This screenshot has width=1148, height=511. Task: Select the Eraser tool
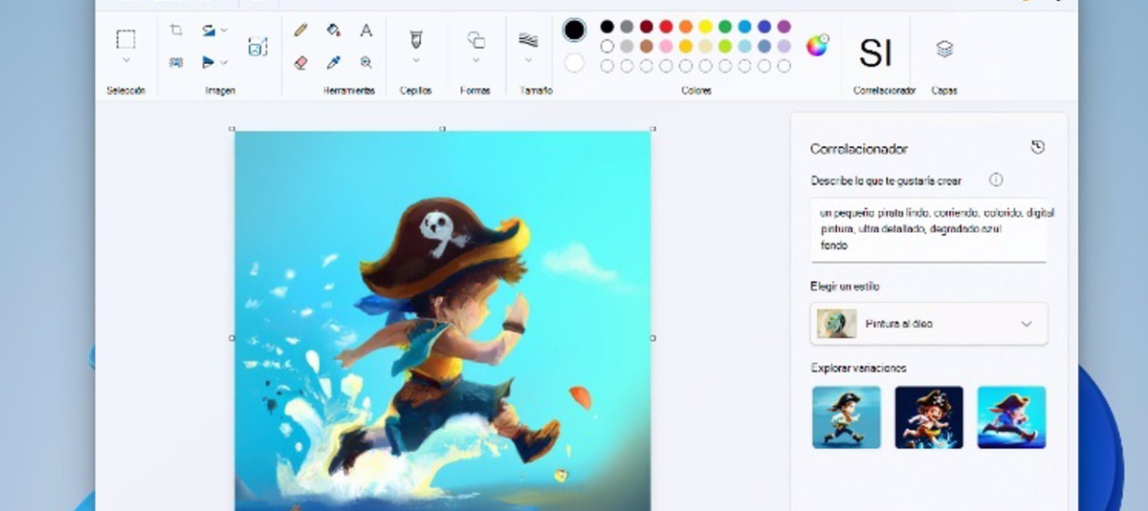[301, 62]
